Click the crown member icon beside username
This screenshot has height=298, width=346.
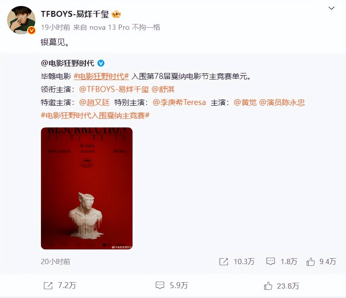pos(116,14)
